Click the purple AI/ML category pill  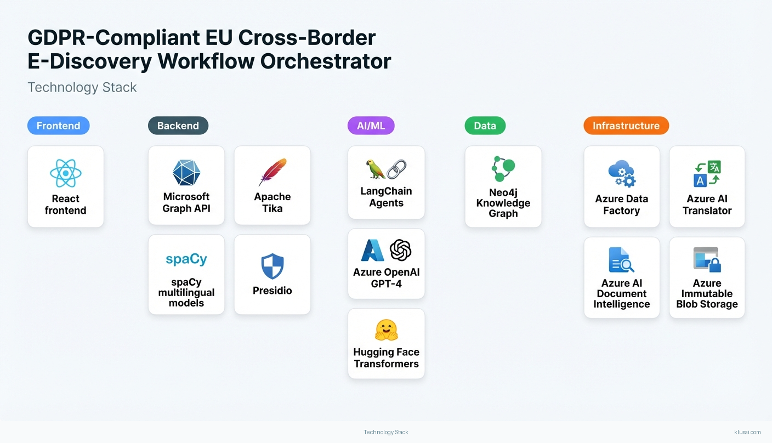pos(371,126)
